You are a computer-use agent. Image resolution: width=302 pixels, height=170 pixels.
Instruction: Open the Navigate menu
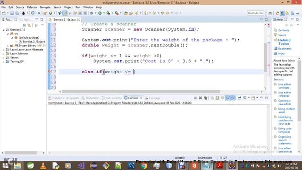pos(45,8)
